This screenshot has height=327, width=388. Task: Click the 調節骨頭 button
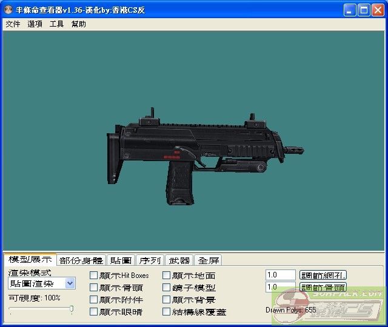[323, 287]
